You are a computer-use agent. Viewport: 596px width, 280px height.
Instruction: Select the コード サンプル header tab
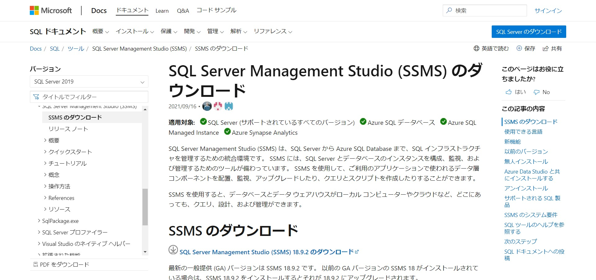pyautogui.click(x=216, y=10)
